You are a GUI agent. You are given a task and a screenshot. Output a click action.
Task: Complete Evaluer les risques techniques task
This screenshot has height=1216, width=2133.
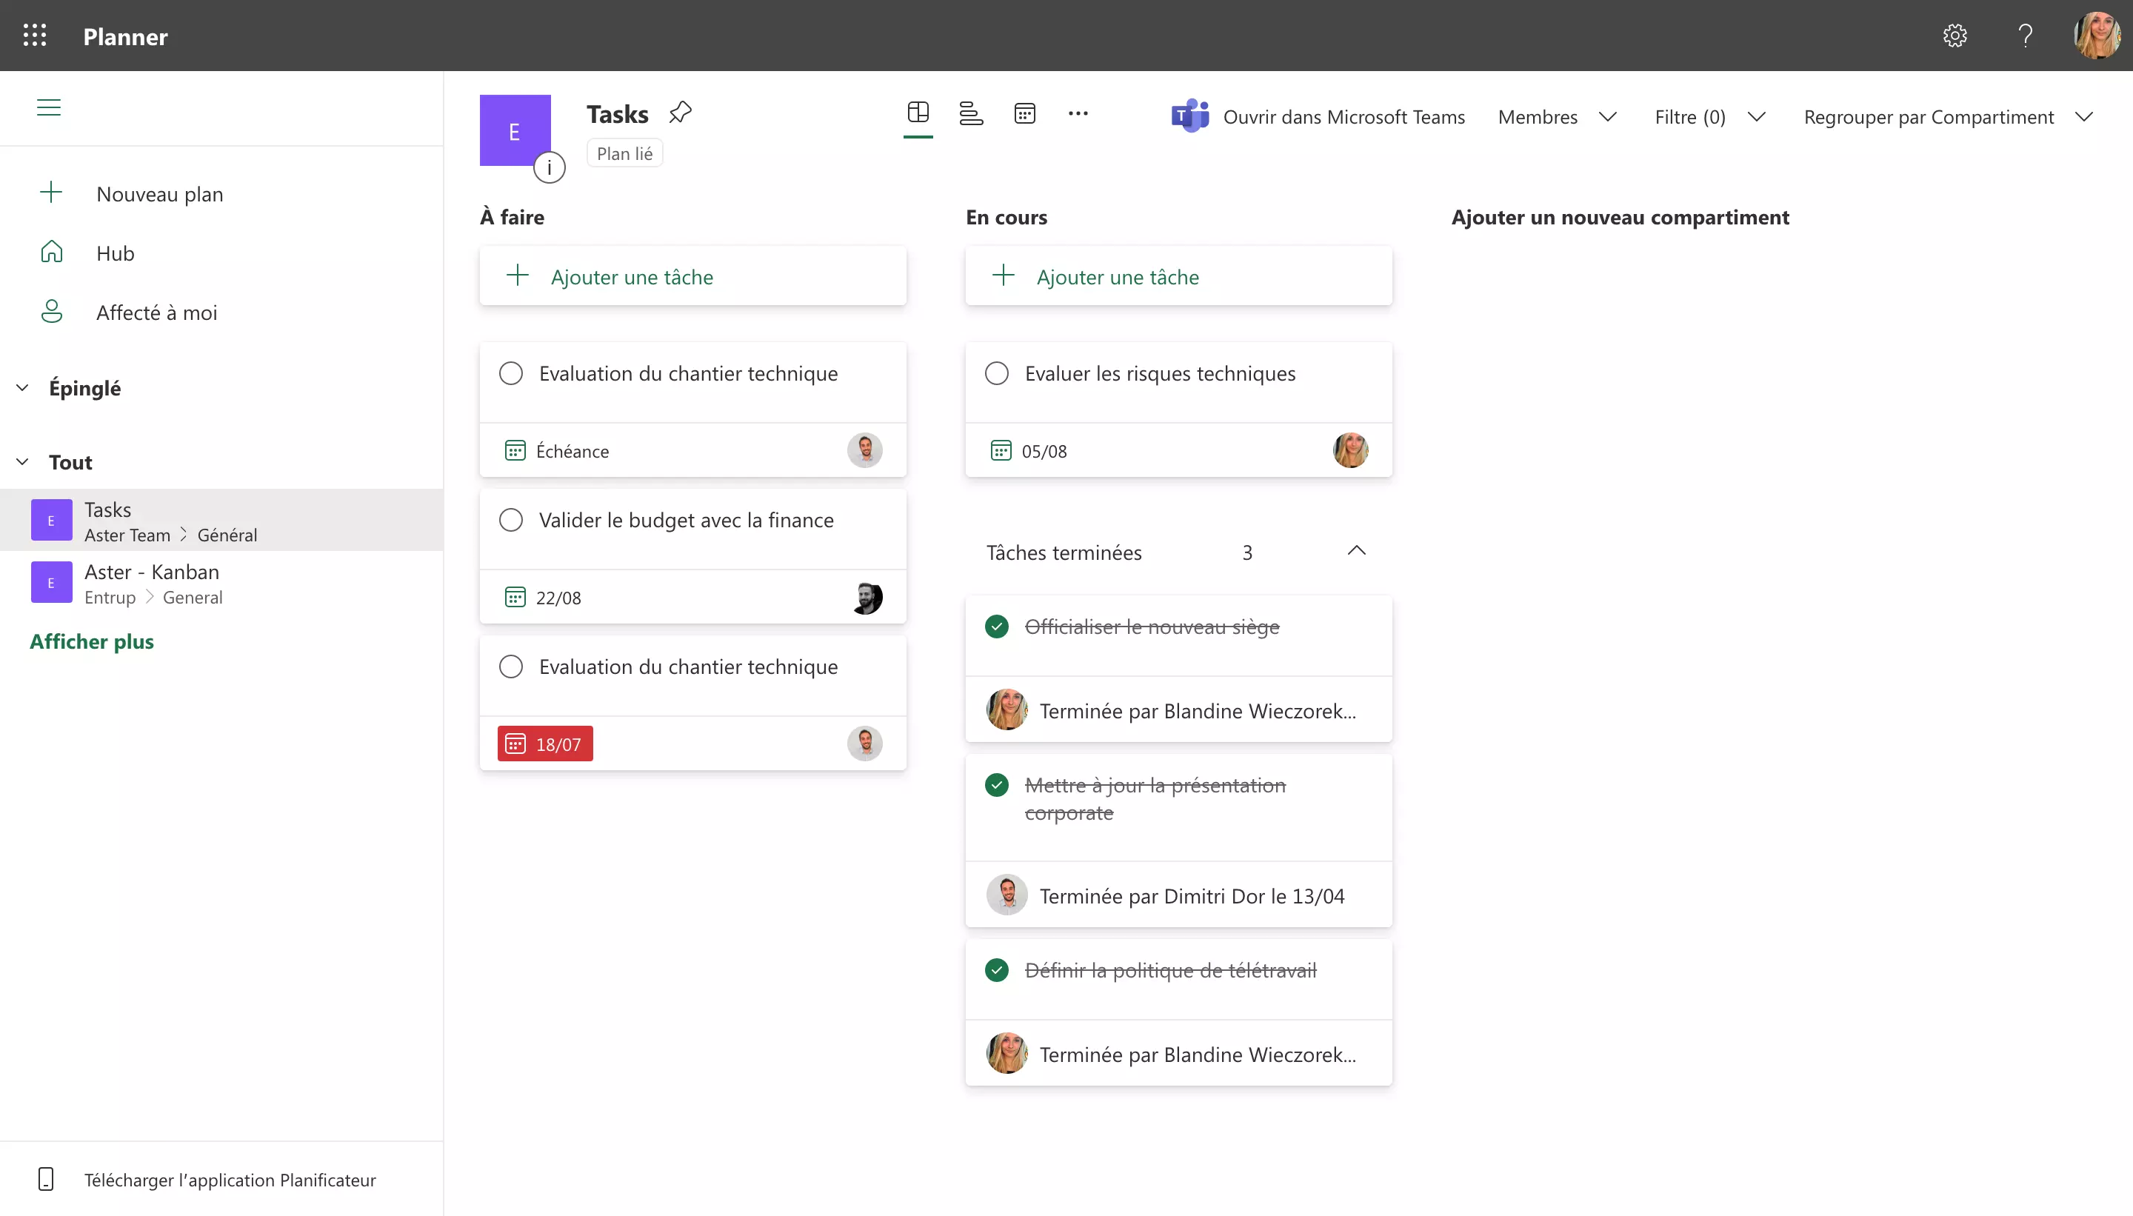(996, 373)
